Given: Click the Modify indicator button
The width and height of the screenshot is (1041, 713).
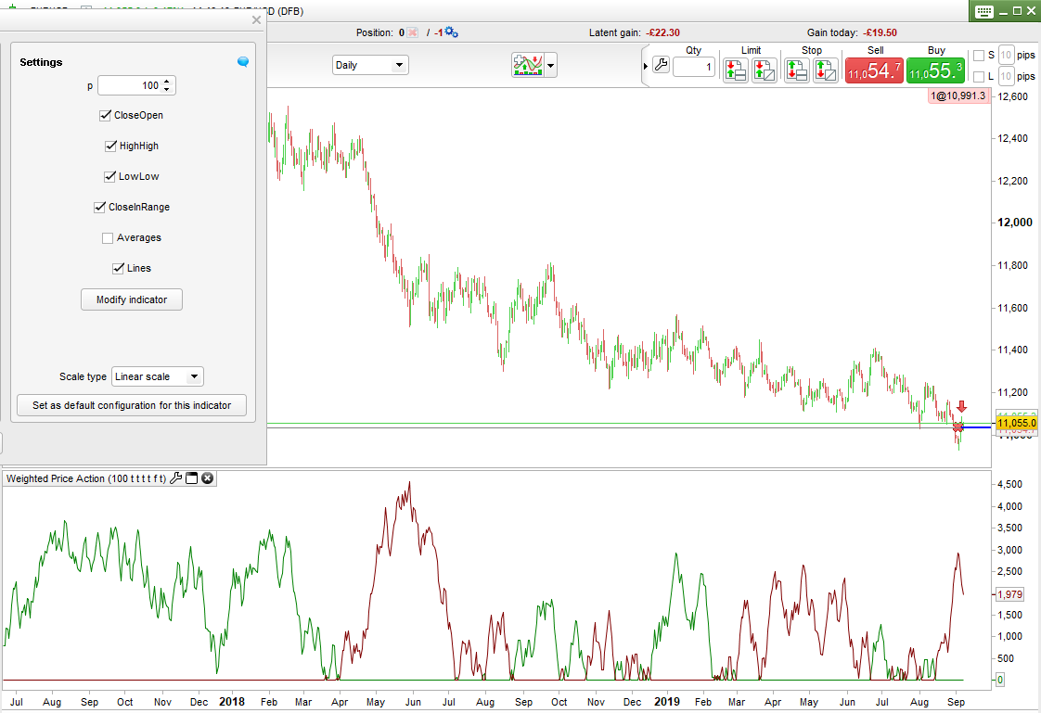Looking at the screenshot, I should pos(132,299).
